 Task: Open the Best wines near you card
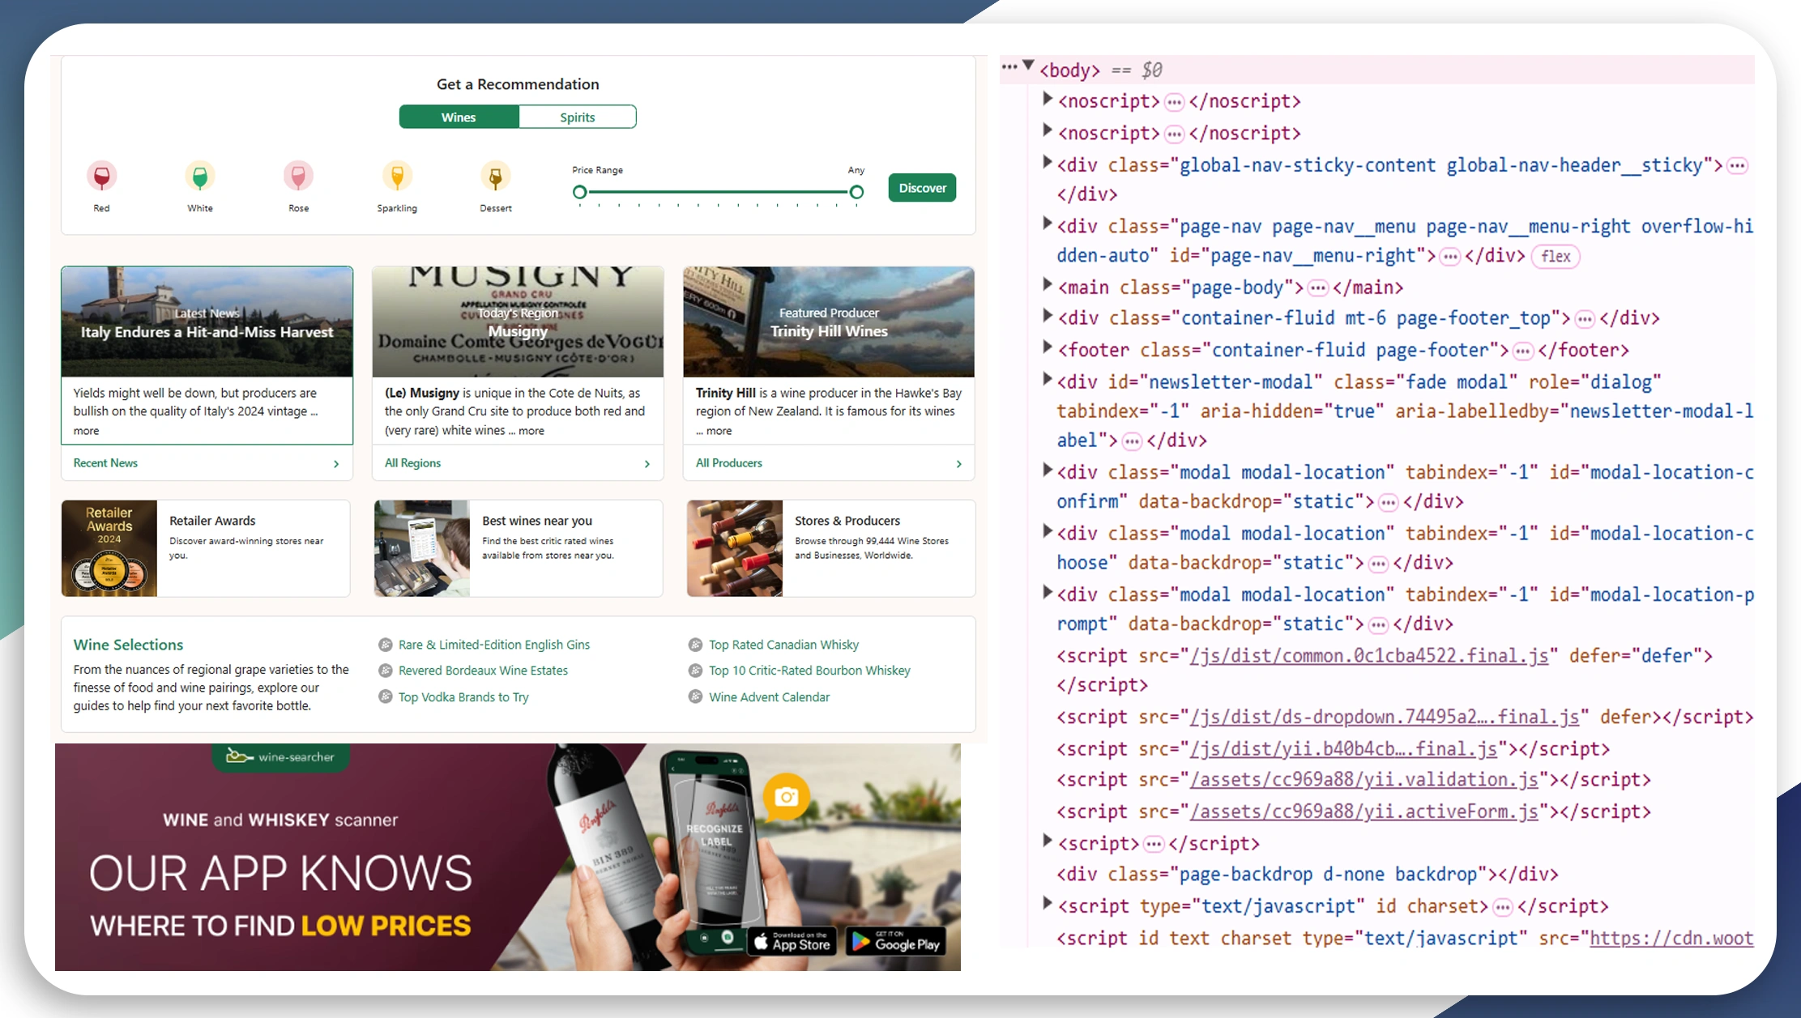519,548
